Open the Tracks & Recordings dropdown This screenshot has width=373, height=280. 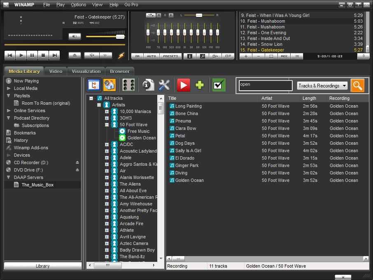[x=322, y=85]
